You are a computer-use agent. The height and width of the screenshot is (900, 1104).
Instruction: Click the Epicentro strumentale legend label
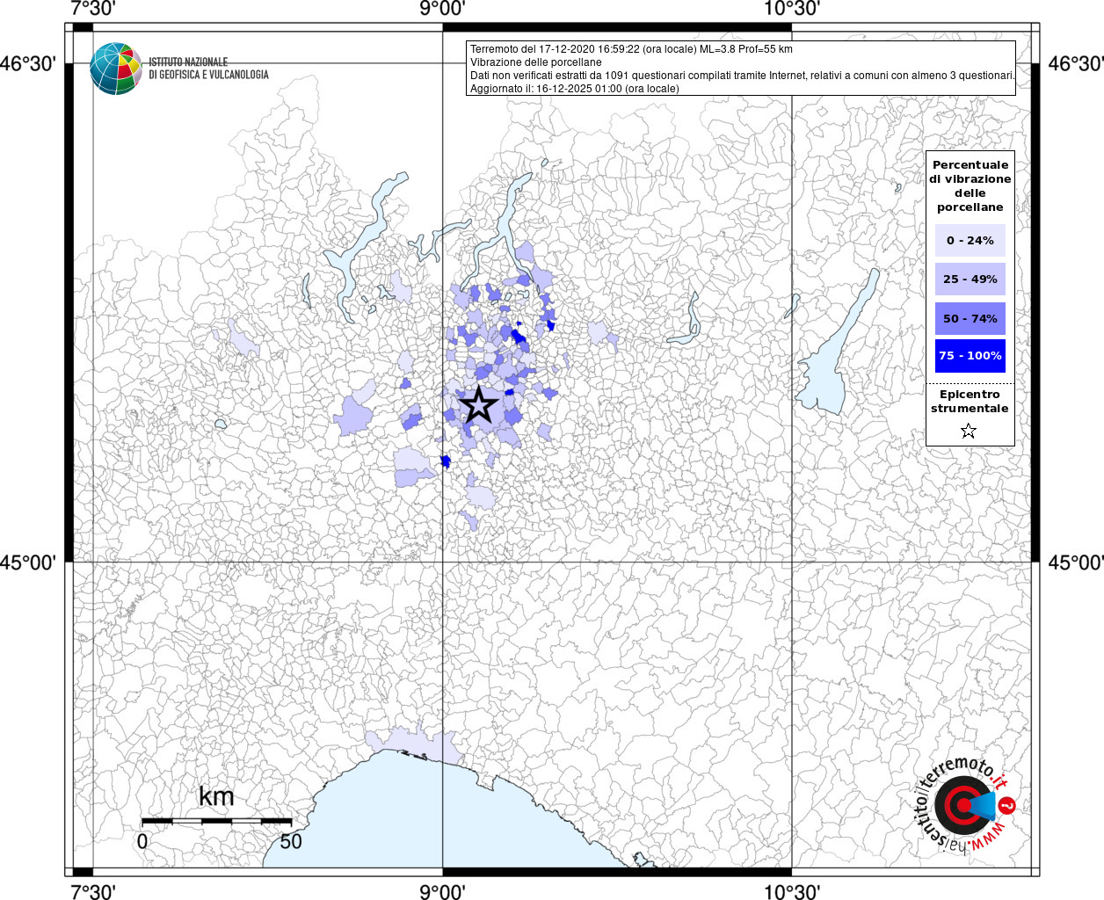point(970,402)
